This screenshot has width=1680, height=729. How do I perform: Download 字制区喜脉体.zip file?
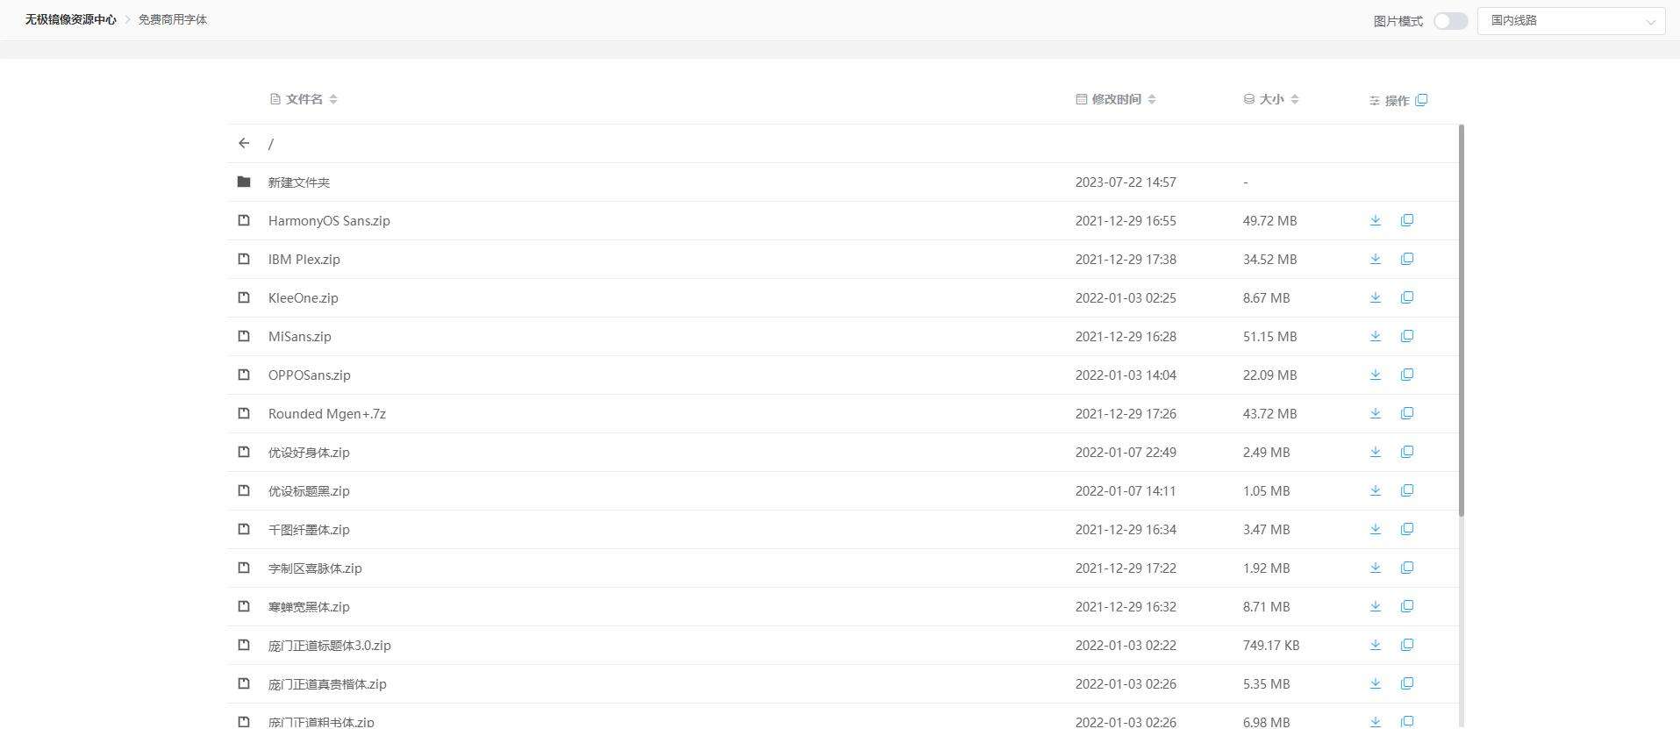coord(1376,568)
